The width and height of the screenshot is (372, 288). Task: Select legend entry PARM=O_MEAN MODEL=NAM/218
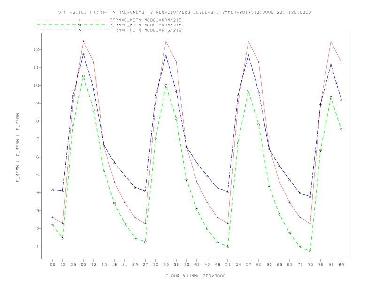click(x=146, y=20)
